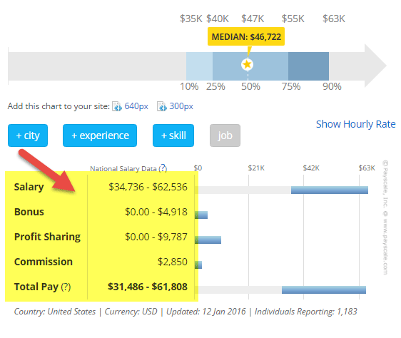The image size is (401, 338).
Task: Click the Total Pay (?) help link
Action: coord(66,287)
